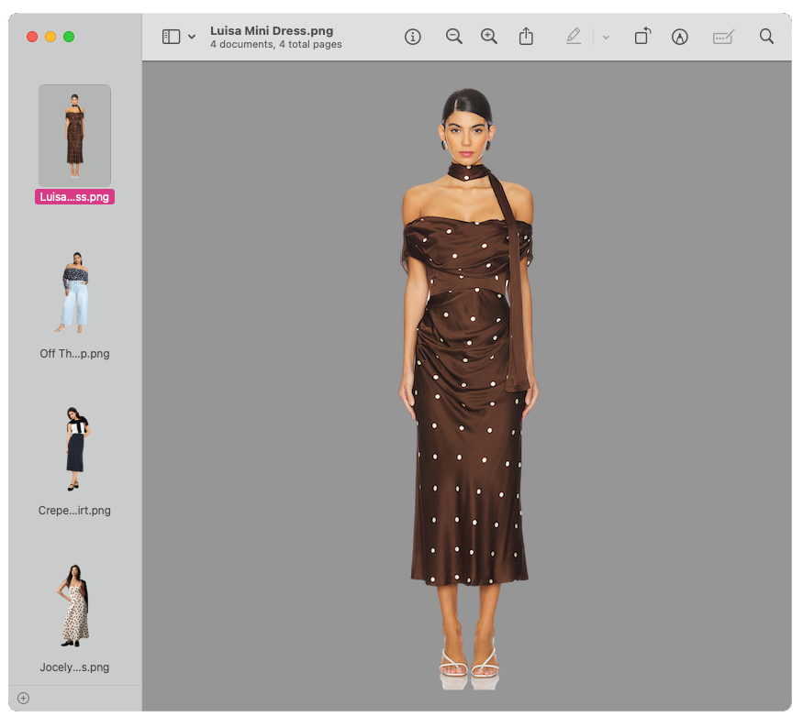Click the add page plus button
The width and height of the screenshot is (803, 728).
coord(24,698)
